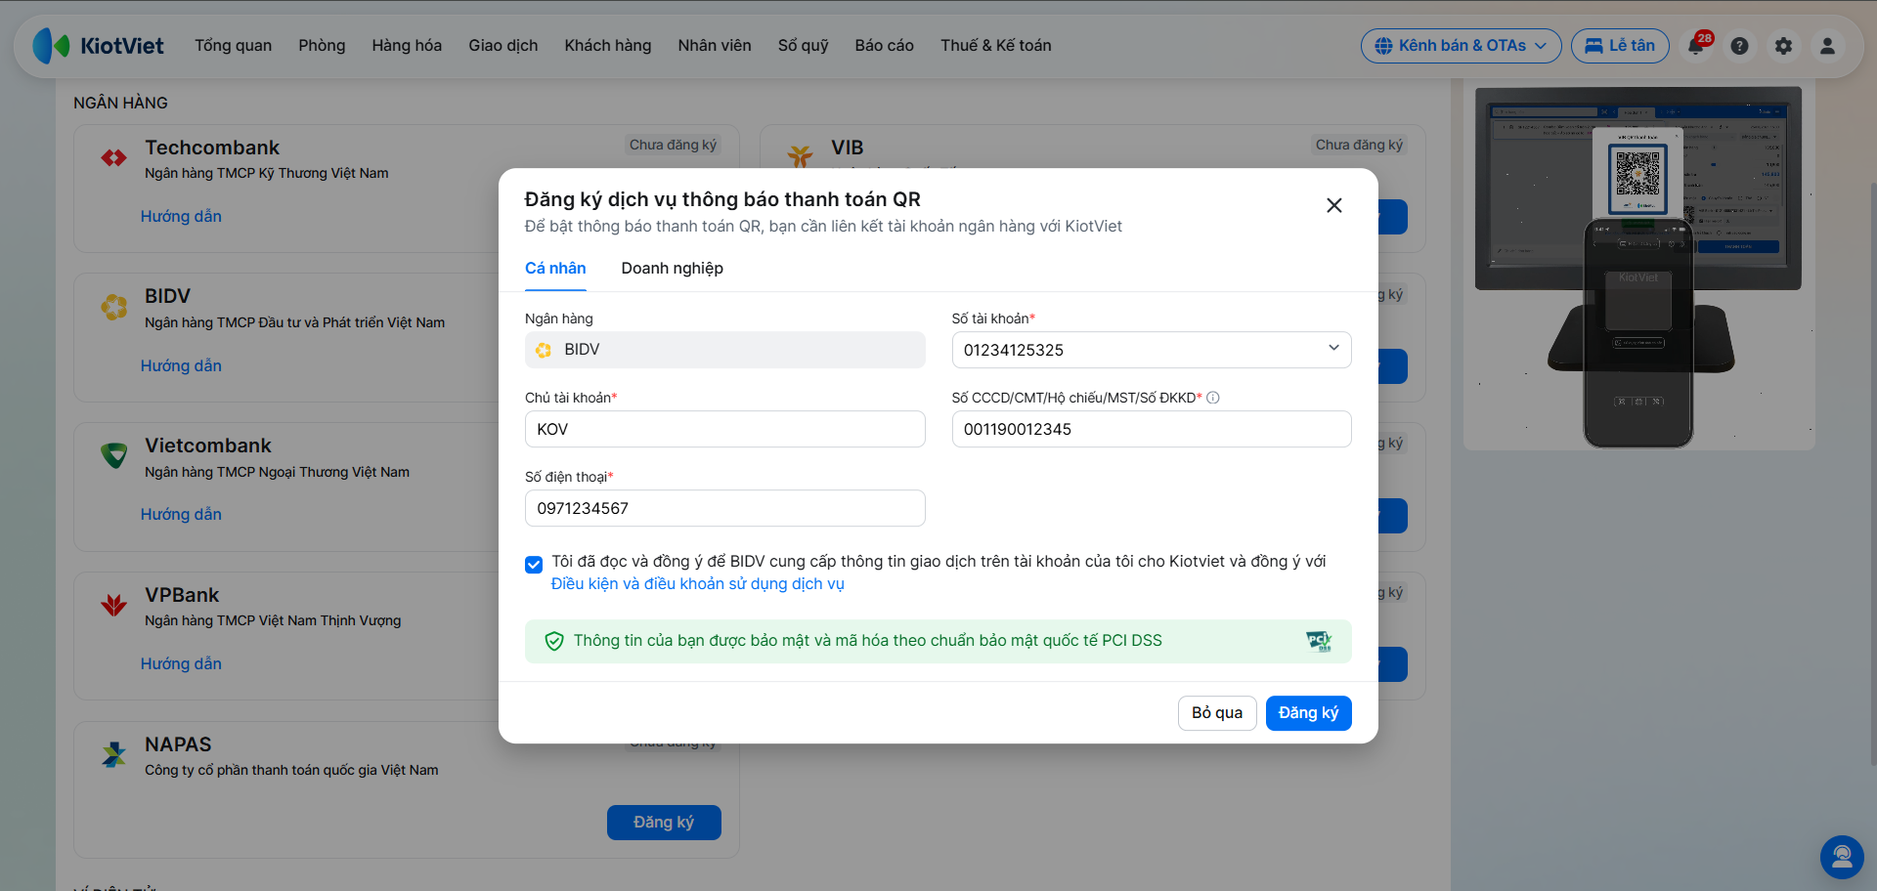Open the notifications bell icon
This screenshot has width=1877, height=891.
pyautogui.click(x=1696, y=46)
